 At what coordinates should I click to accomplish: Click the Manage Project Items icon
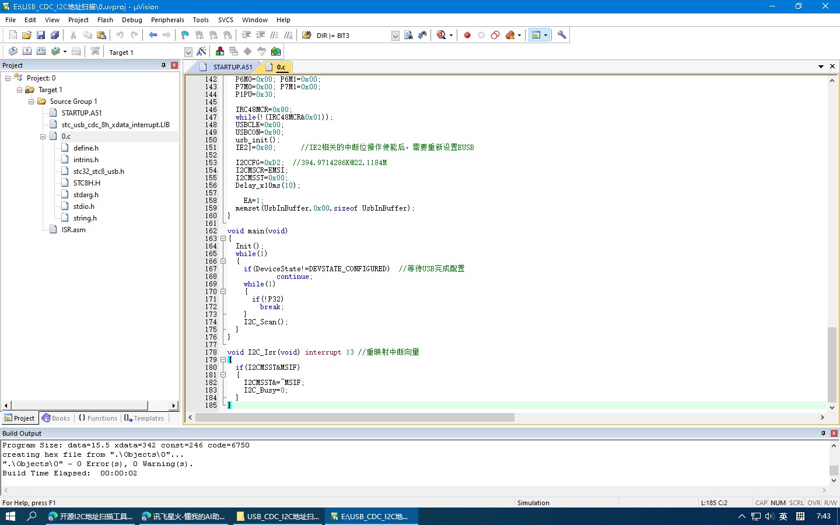pyautogui.click(x=220, y=52)
